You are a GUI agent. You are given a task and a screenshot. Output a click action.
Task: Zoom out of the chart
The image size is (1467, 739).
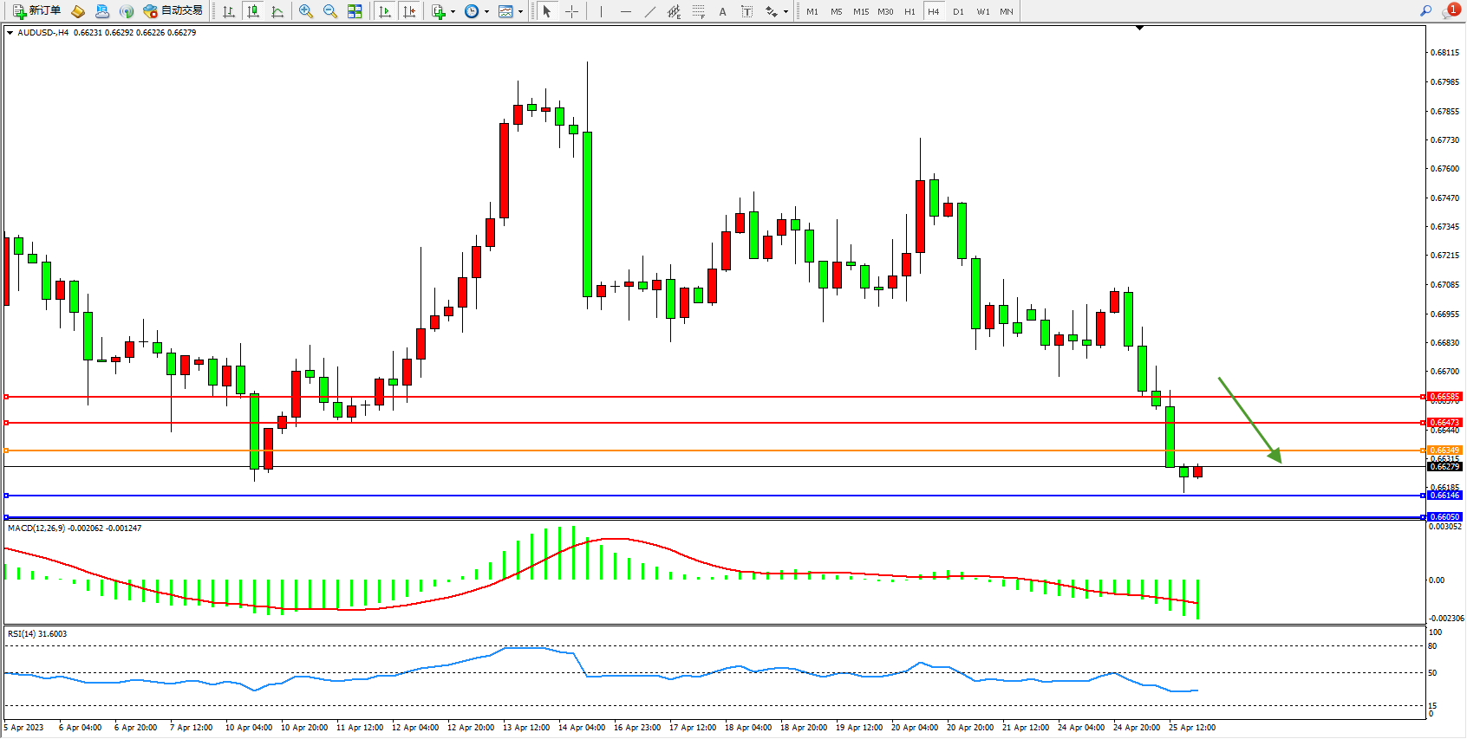[x=330, y=11]
